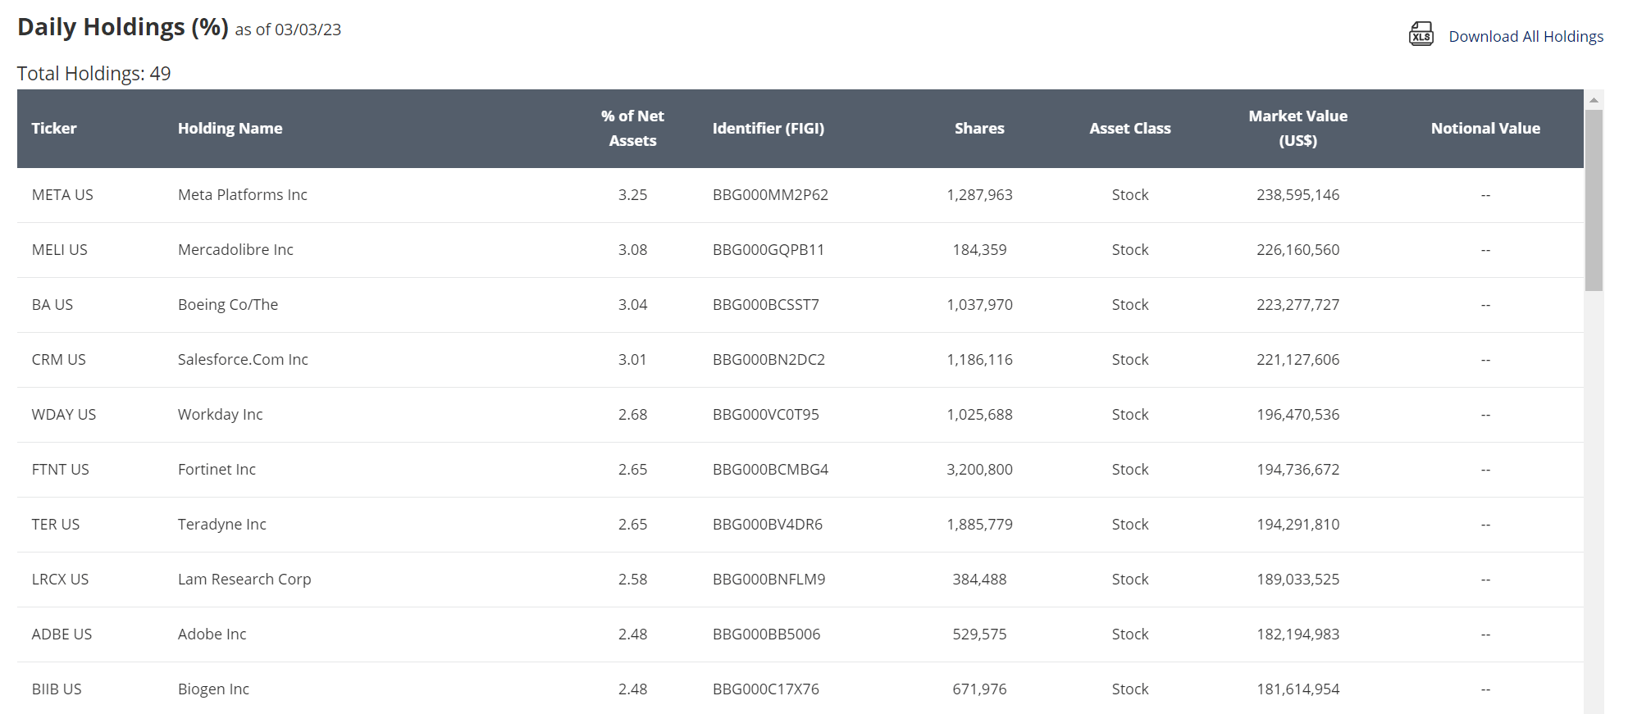Click the 221,127,606 market value
1628x714 pixels.
pyautogui.click(x=1297, y=360)
